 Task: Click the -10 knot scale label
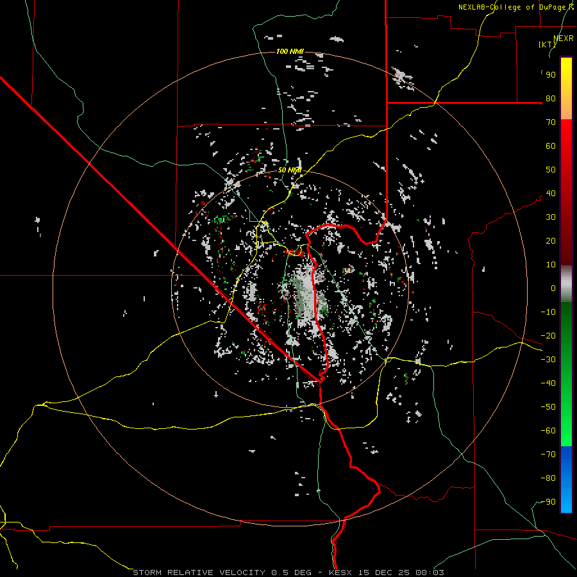pyautogui.click(x=548, y=312)
